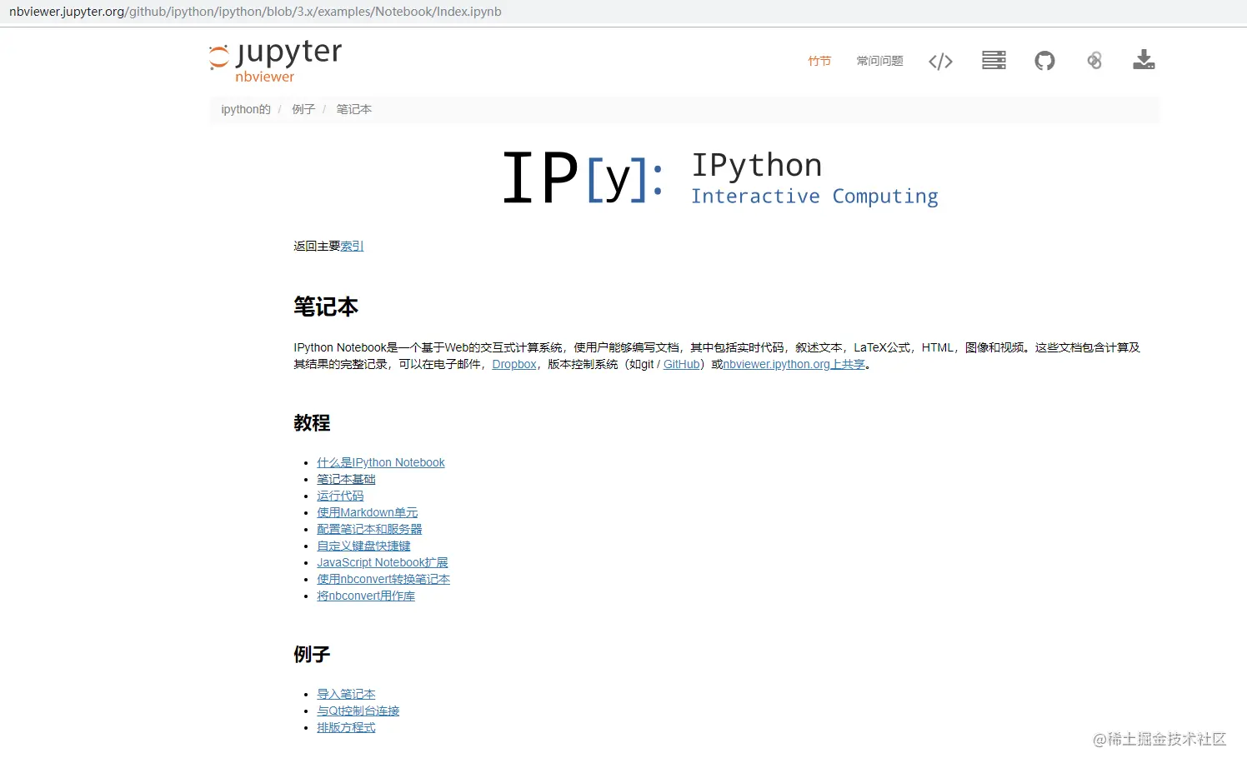
Task: Open 与Qt控制台连接 example link
Action: pos(358,711)
